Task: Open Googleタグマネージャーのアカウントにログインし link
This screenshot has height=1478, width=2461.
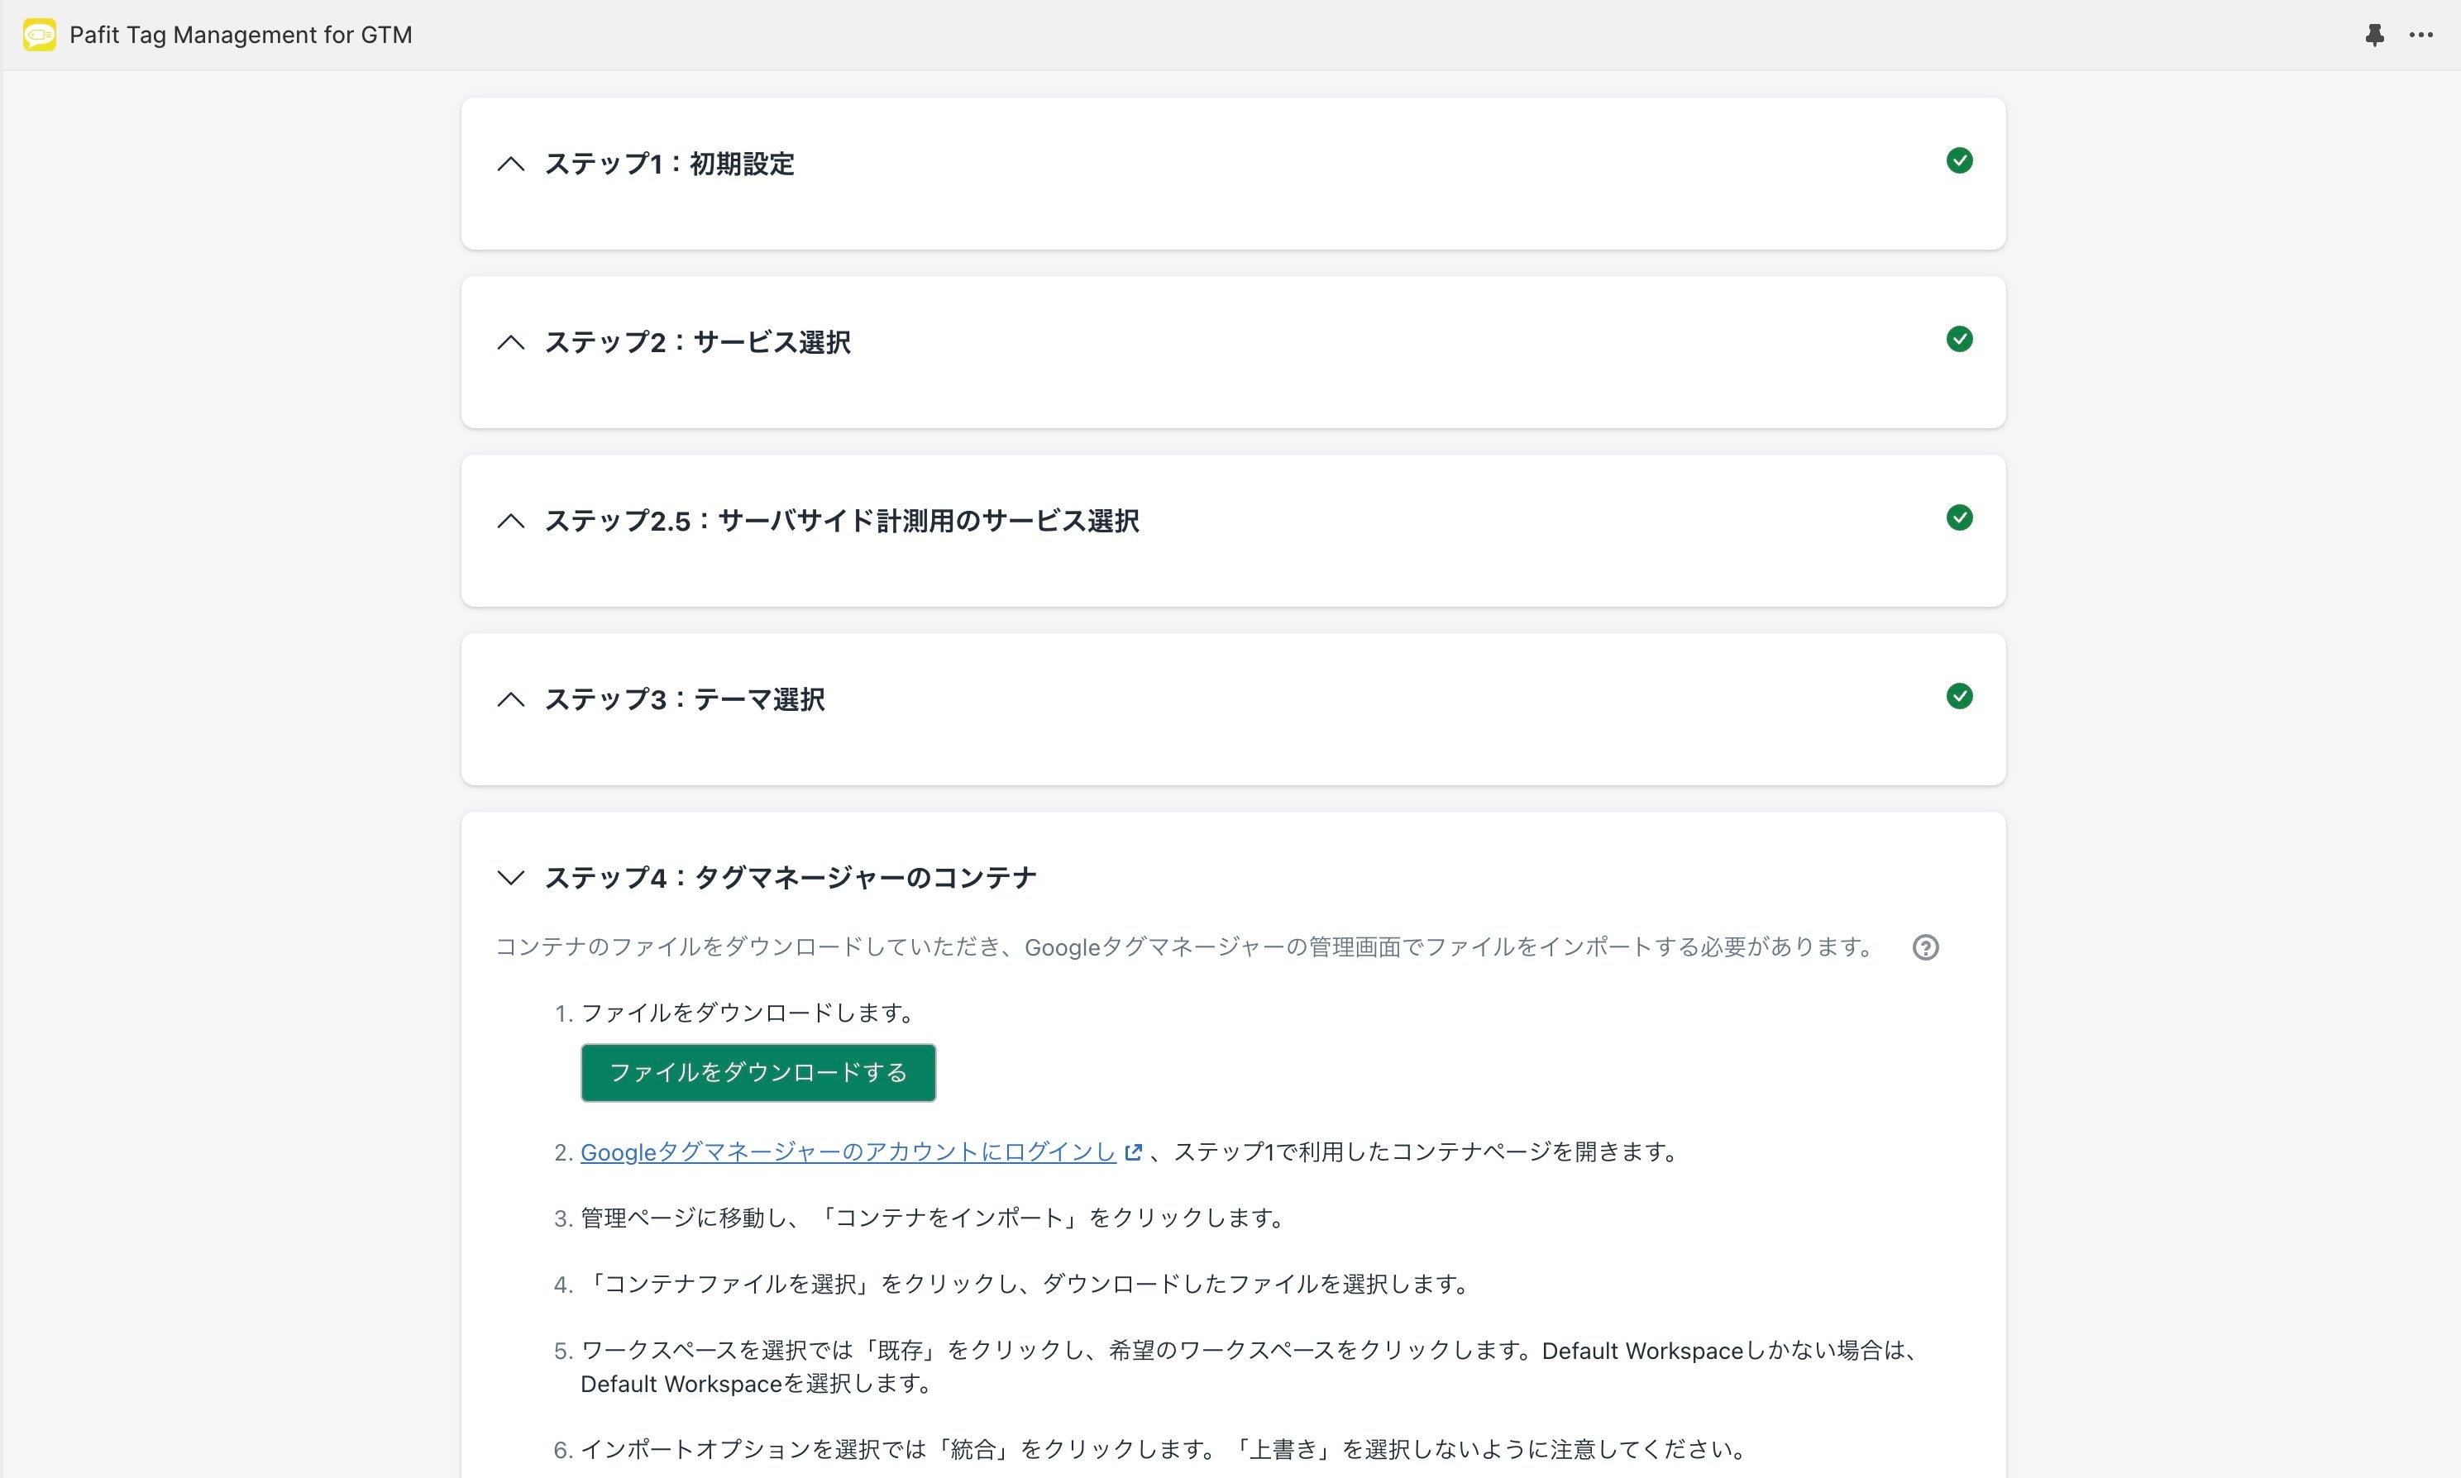Action: (x=847, y=1152)
